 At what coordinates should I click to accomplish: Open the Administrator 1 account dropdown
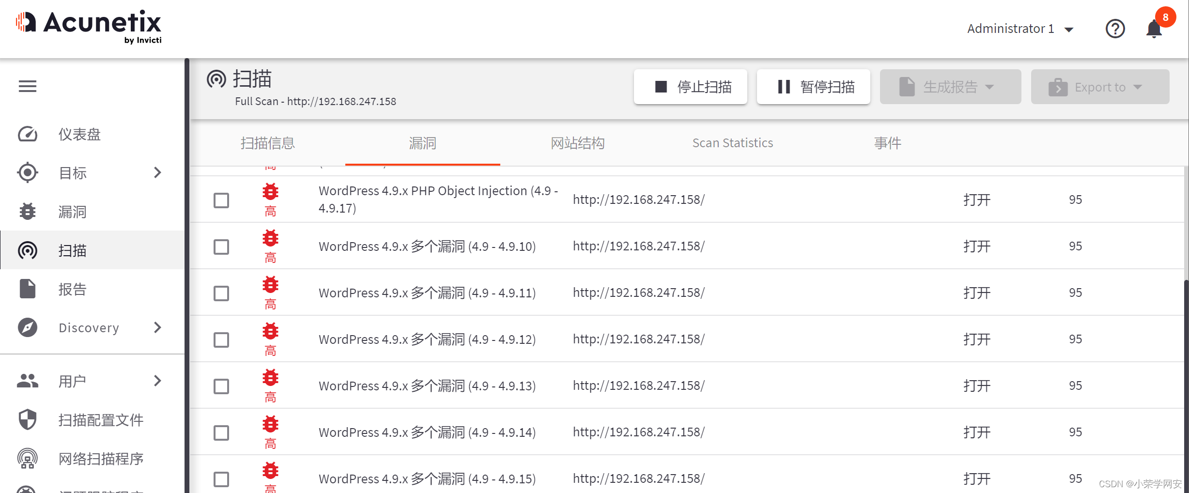point(1020,29)
